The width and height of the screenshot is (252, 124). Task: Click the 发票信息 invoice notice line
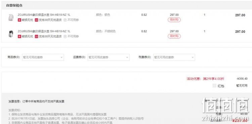pyautogui.click(x=36, y=101)
